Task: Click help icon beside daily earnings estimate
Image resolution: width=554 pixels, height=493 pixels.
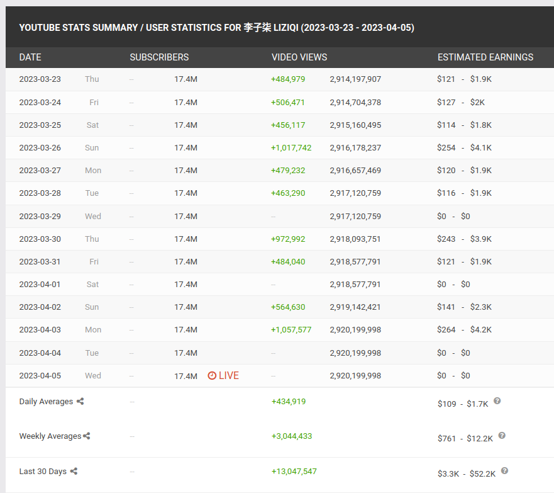Action: [497, 400]
